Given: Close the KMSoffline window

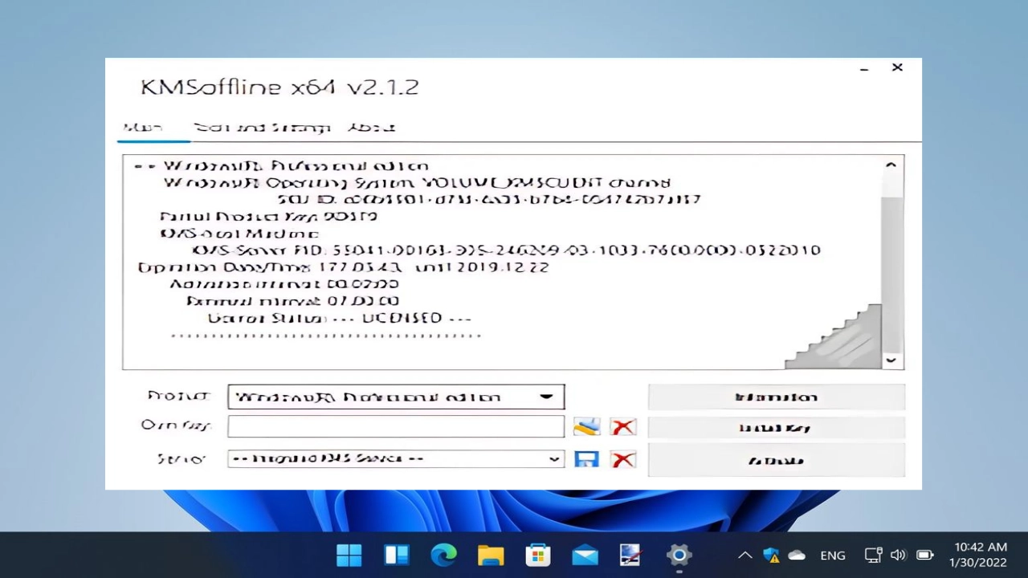Looking at the screenshot, I should [897, 67].
